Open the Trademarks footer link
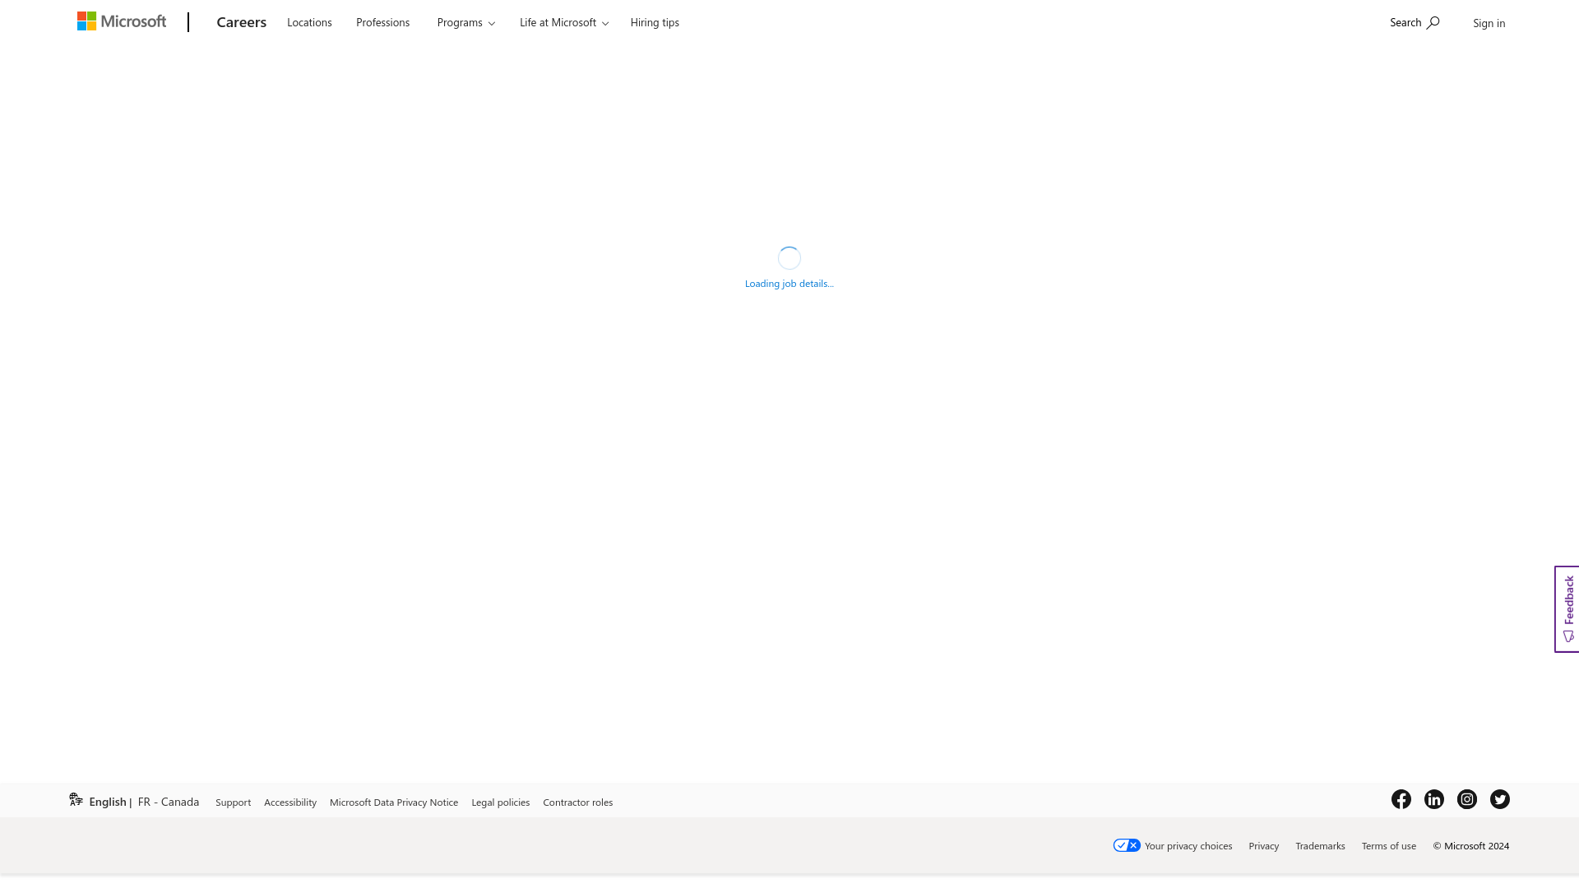This screenshot has width=1579, height=888. click(1320, 846)
